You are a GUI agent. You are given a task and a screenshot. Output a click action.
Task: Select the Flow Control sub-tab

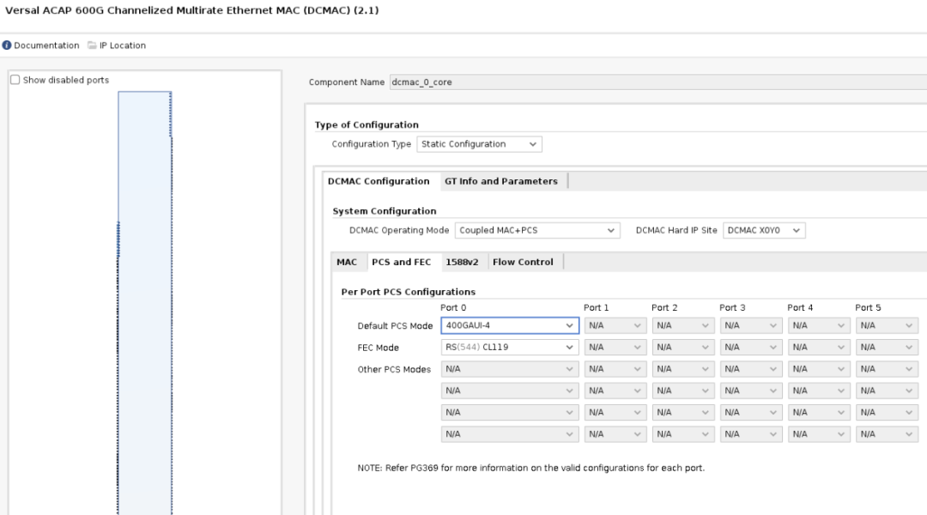pyautogui.click(x=523, y=262)
